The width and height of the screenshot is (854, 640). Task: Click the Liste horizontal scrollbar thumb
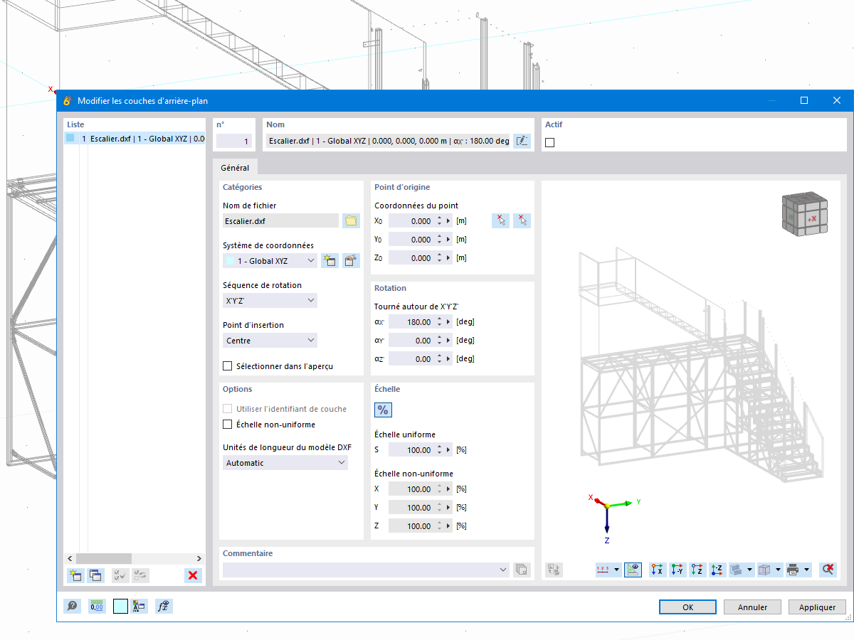pyautogui.click(x=104, y=558)
